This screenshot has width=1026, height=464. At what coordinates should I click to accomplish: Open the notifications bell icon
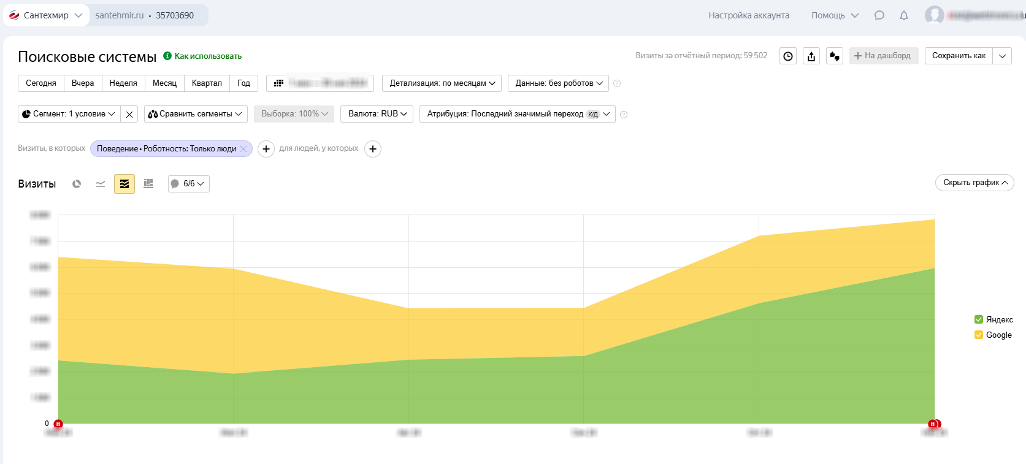pyautogui.click(x=903, y=15)
